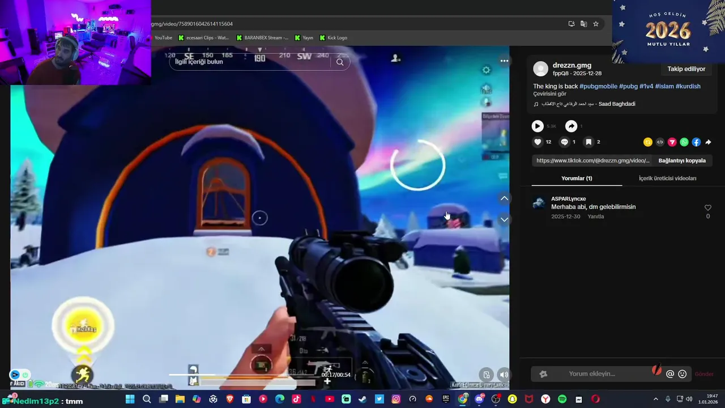
Task: Open Spotify from the taskbar
Action: coord(562,399)
